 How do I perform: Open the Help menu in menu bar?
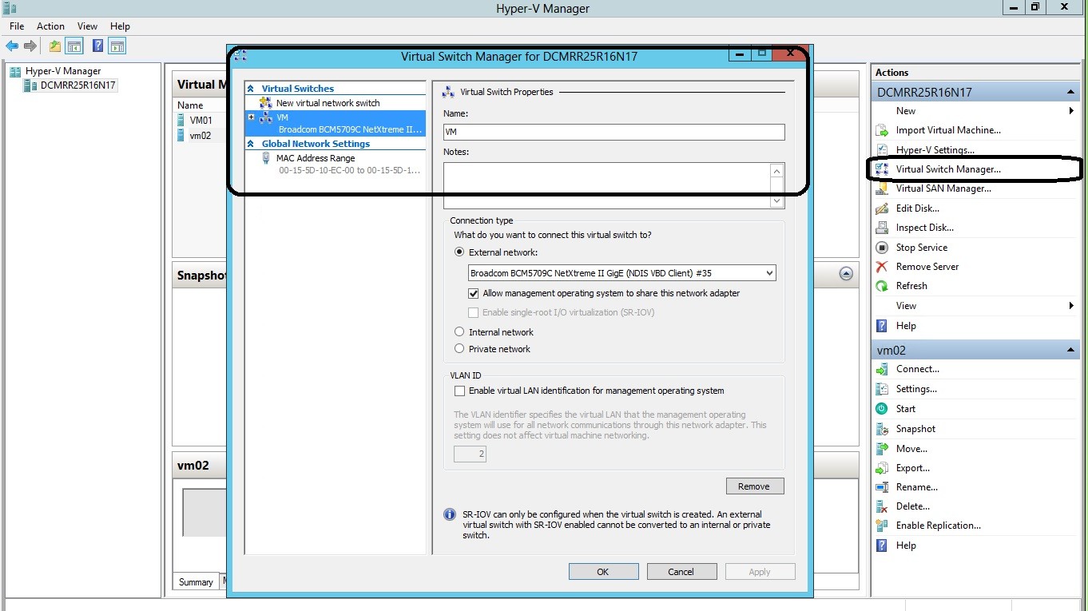pos(120,26)
